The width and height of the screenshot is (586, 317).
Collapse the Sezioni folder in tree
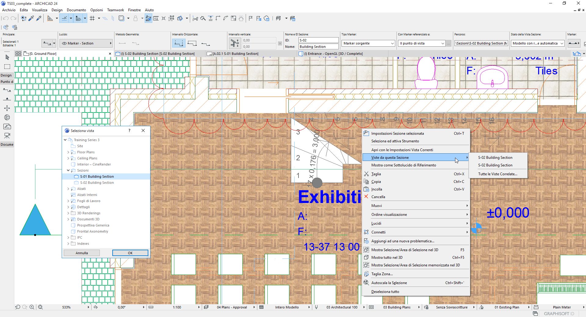coord(68,170)
